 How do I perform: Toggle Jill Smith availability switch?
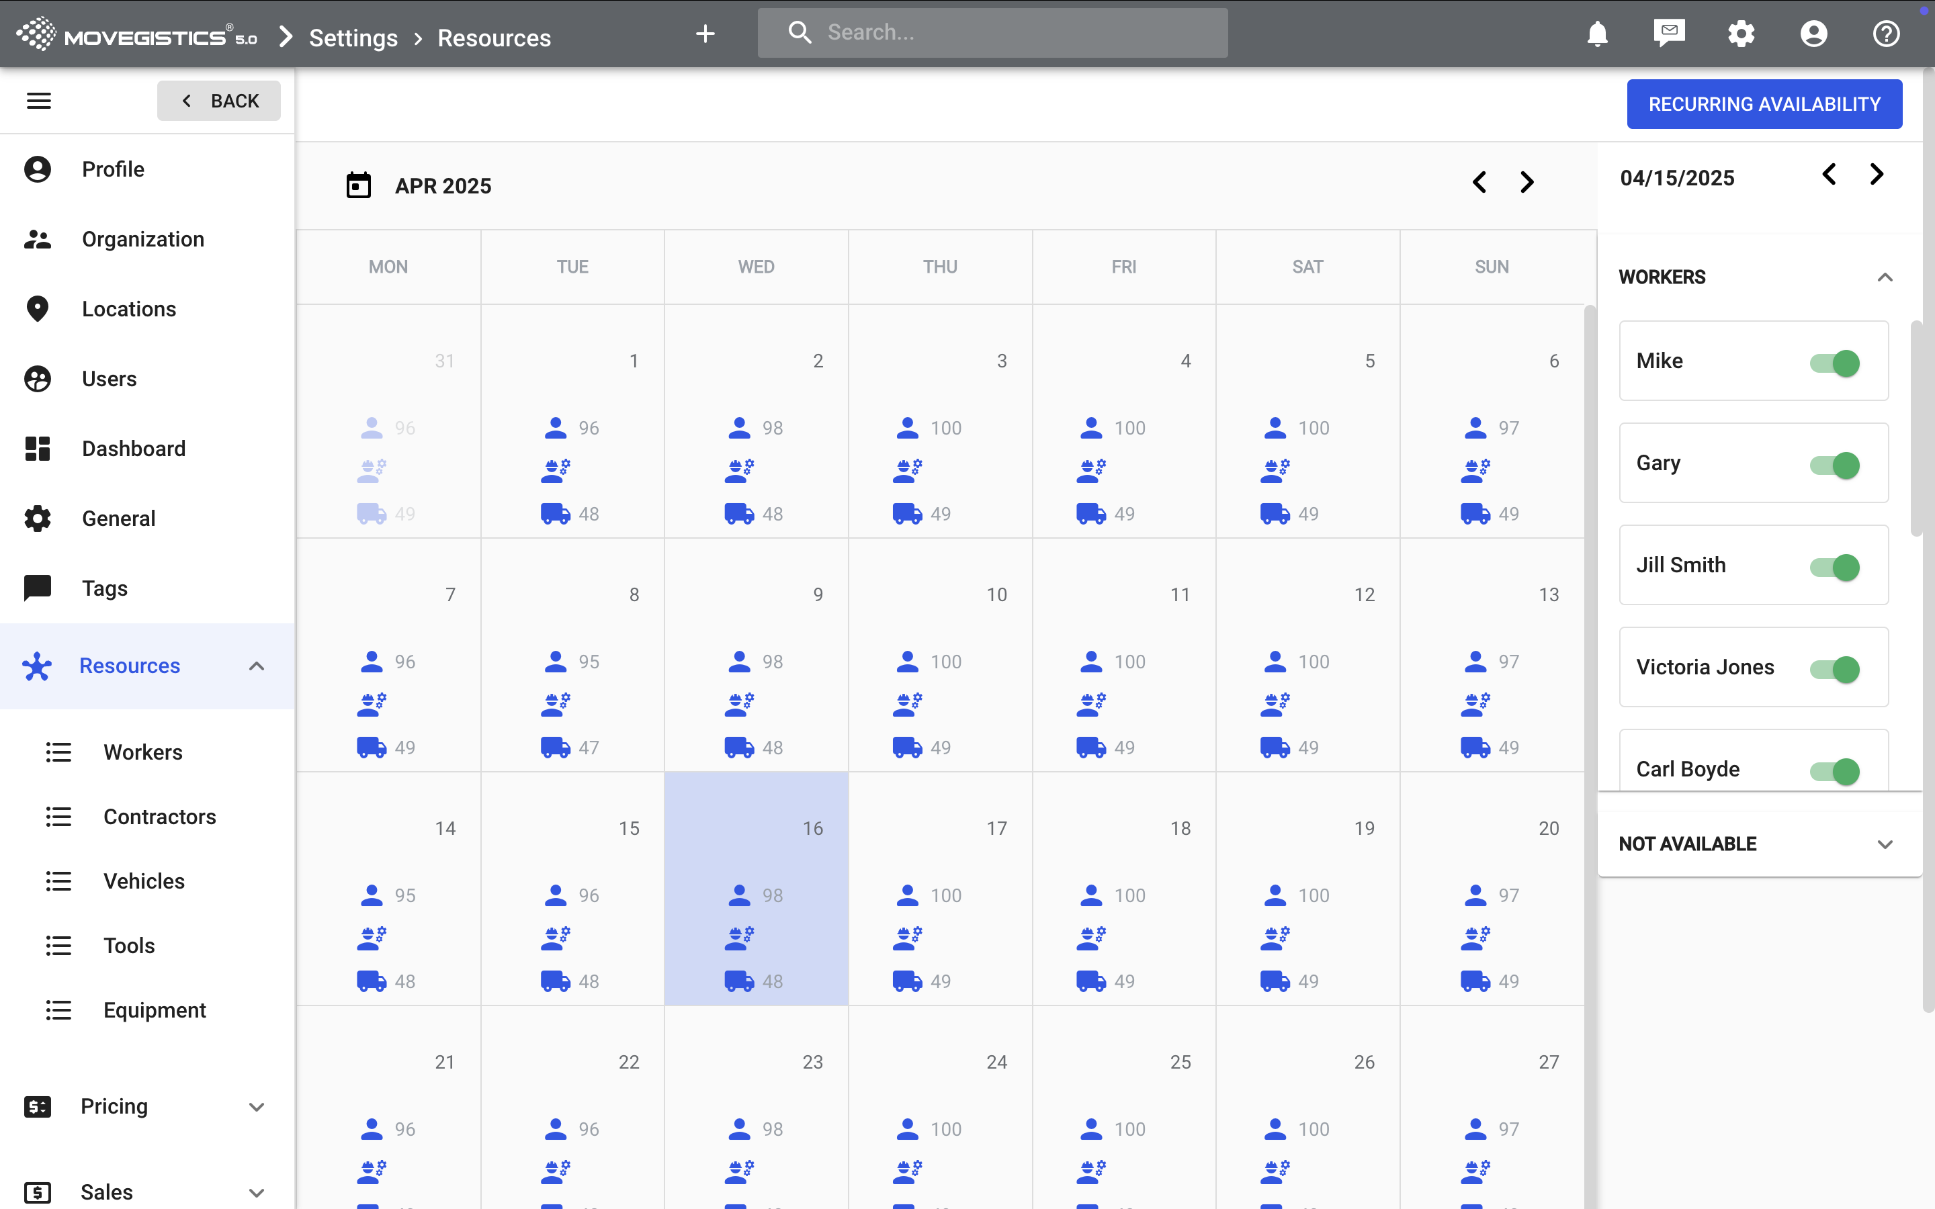tap(1835, 567)
